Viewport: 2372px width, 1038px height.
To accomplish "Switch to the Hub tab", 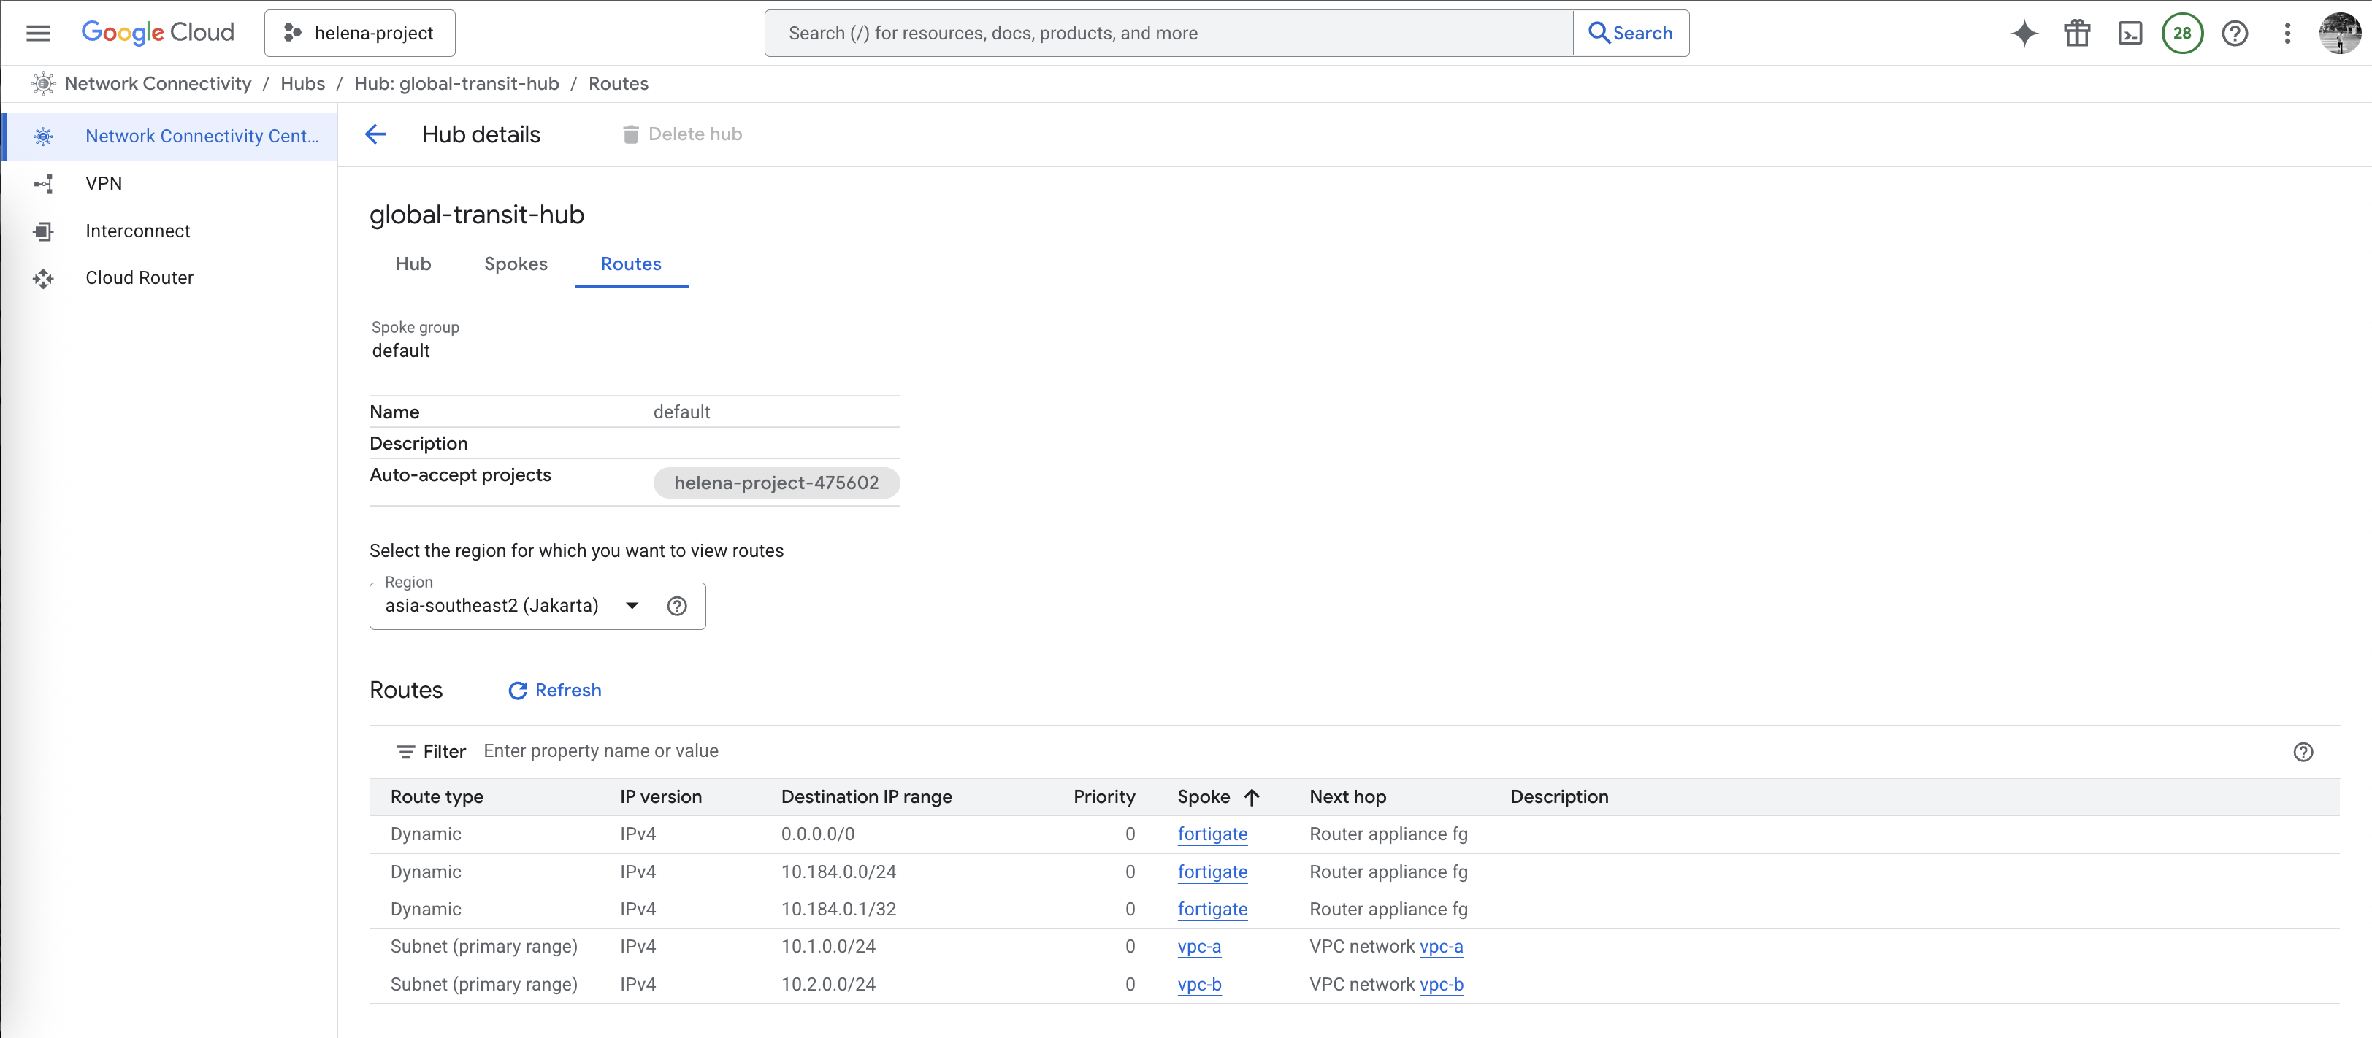I will pos(413,264).
